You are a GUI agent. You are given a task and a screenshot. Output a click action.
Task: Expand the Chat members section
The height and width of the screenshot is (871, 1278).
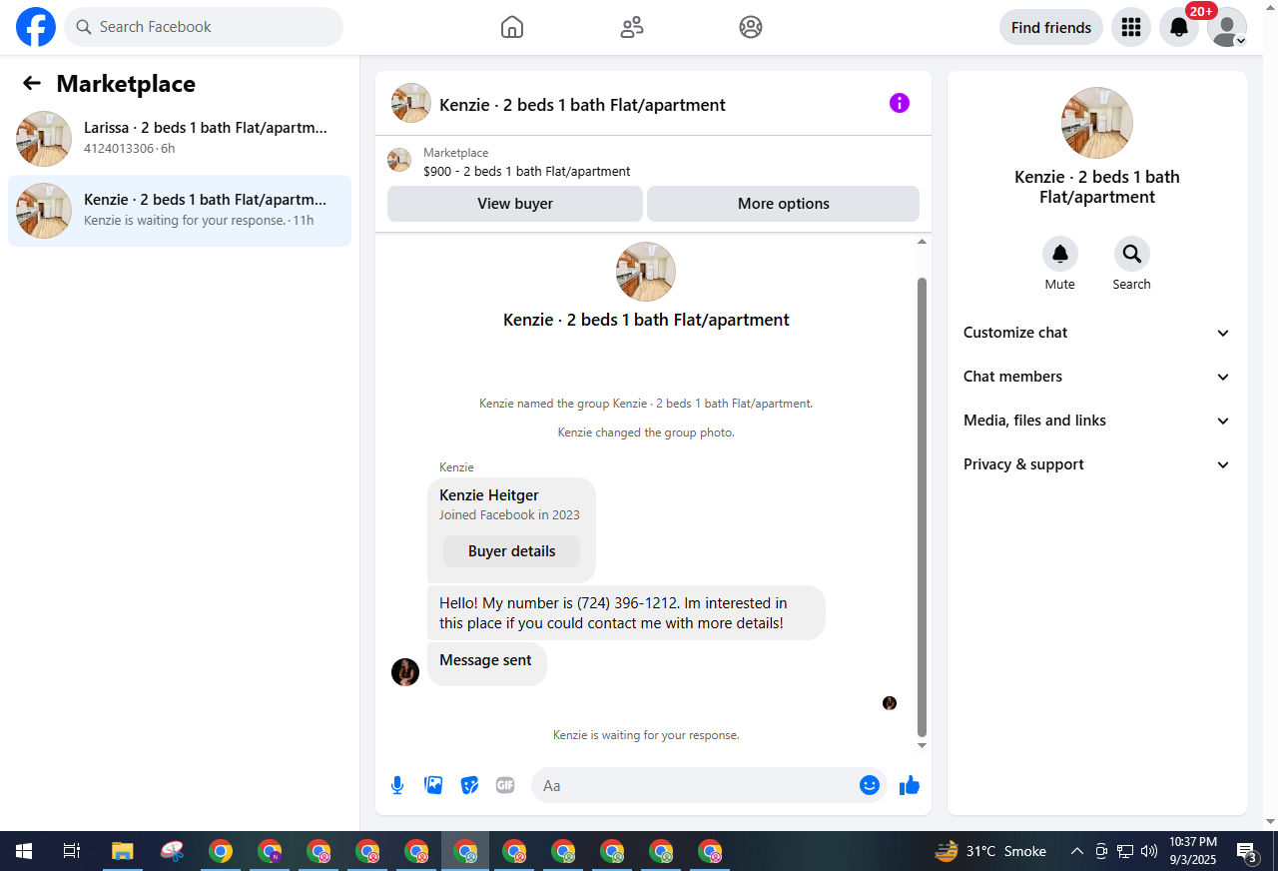pos(1097,377)
